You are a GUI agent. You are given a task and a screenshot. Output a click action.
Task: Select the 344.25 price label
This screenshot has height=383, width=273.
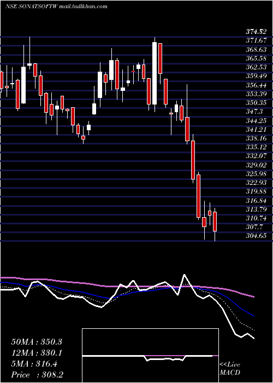(x=256, y=120)
